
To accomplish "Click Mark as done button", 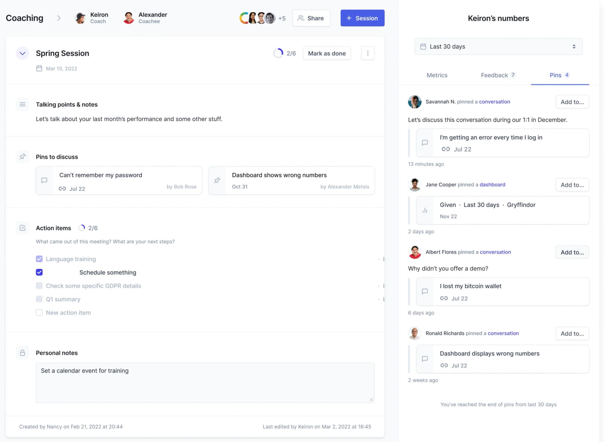I will [327, 53].
